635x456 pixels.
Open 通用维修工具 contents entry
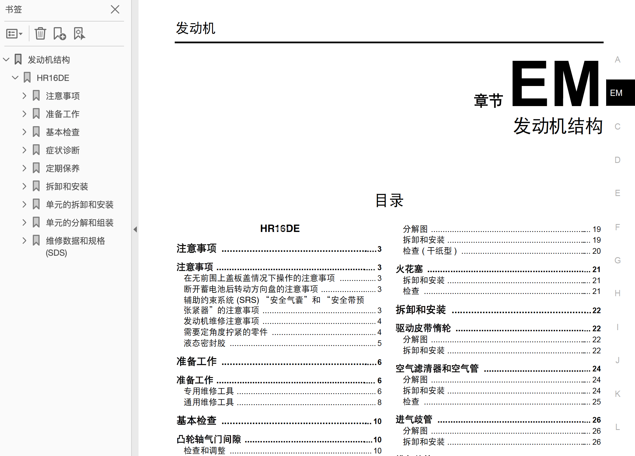click(283, 402)
